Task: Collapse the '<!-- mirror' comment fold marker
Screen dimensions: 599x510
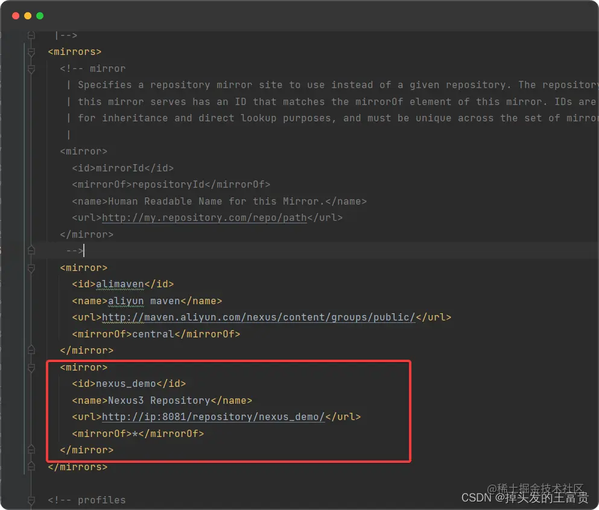Action: pyautogui.click(x=31, y=69)
